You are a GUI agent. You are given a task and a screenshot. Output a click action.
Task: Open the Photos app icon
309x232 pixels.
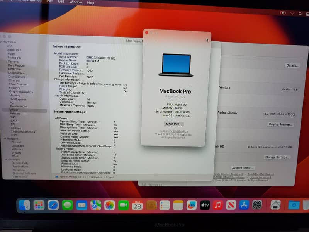click(110, 205)
